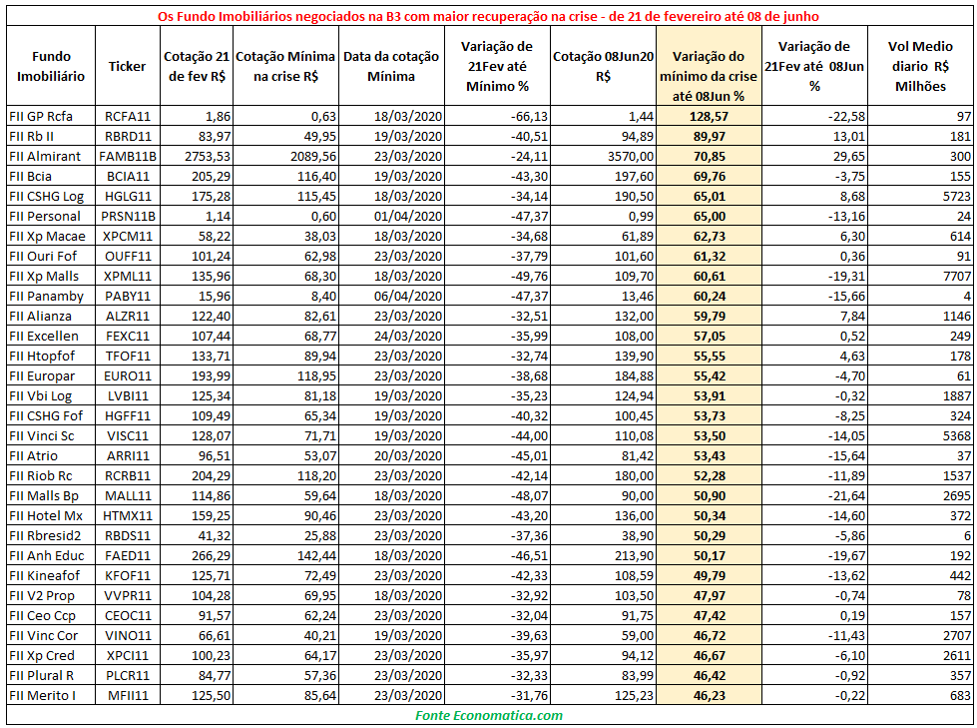Click the 128,57 highlighted recovery value

709,116
